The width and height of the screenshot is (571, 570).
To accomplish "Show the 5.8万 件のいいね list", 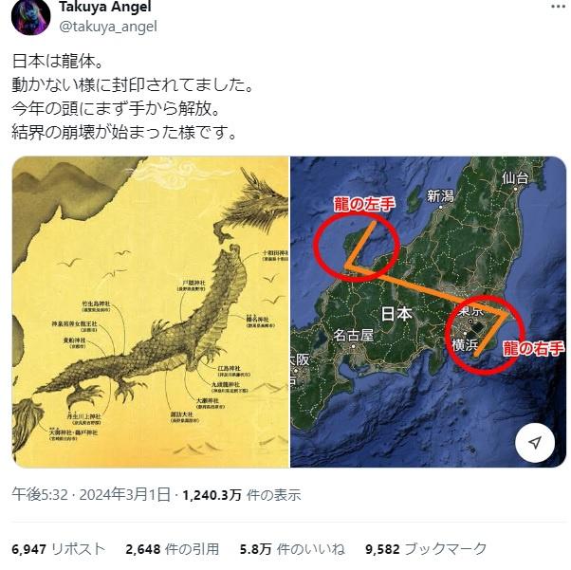I will coord(292,549).
